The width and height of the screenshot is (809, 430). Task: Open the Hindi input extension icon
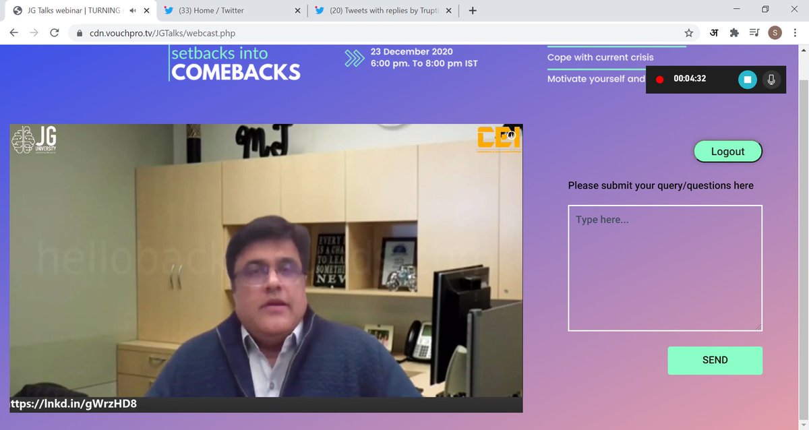point(713,33)
